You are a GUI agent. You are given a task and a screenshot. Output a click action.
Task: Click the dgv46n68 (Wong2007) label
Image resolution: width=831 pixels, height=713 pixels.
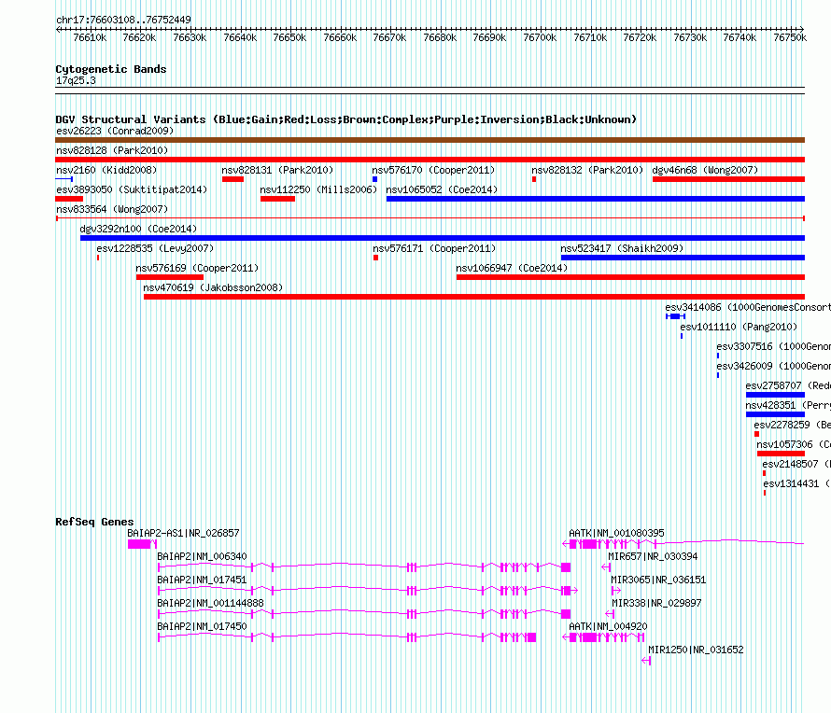point(705,170)
